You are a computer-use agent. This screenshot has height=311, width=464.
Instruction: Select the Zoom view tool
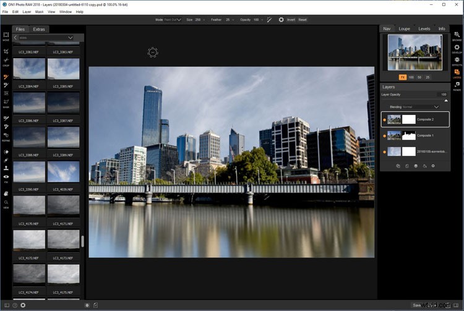click(6, 202)
